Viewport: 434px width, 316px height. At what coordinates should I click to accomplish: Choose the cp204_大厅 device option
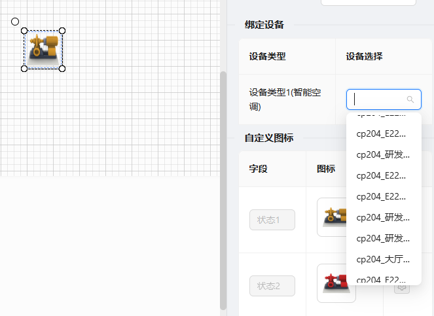(x=384, y=260)
